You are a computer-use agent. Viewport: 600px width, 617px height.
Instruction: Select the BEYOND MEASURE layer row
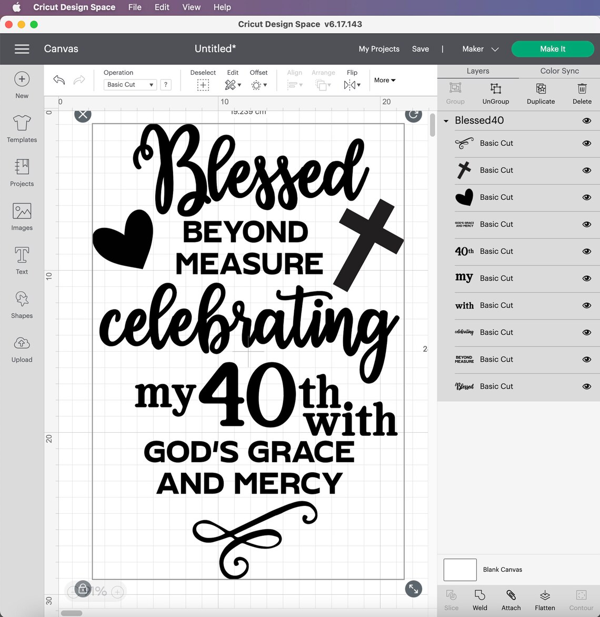518,359
